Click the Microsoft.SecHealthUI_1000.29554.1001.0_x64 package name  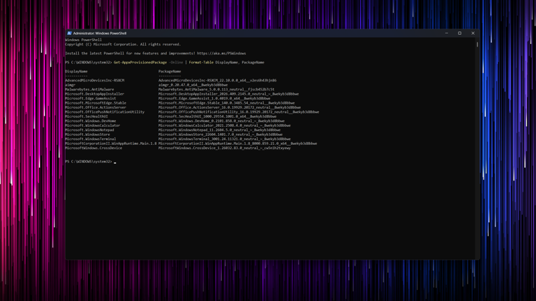218,116
